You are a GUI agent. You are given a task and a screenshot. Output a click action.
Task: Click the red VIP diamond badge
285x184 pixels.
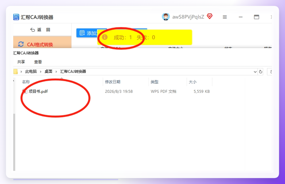tap(209, 16)
